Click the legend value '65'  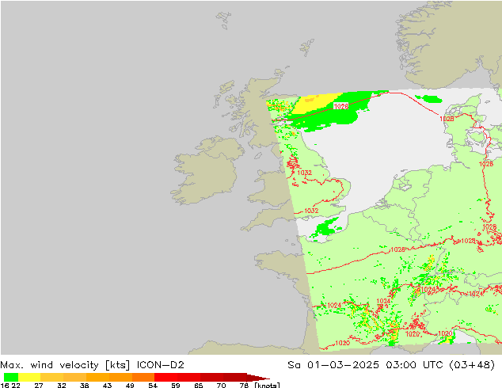click(x=199, y=385)
